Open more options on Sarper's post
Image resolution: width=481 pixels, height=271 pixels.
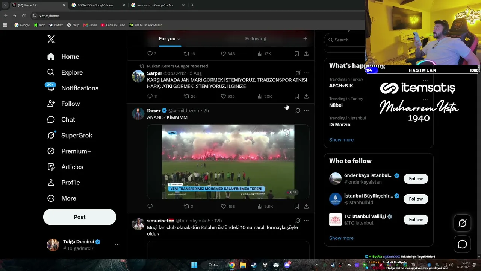(x=306, y=73)
